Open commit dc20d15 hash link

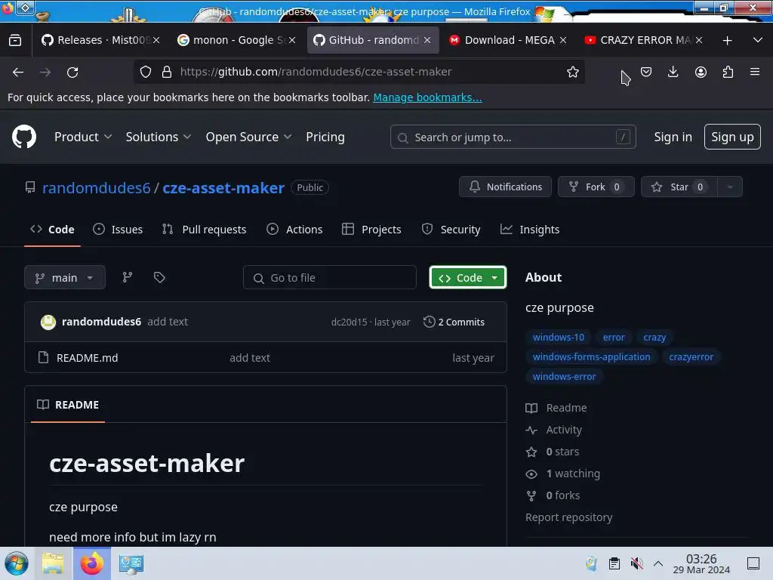349,322
